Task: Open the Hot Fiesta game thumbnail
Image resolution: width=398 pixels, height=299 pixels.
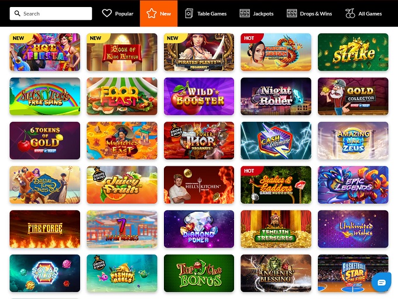Action: click(x=45, y=52)
